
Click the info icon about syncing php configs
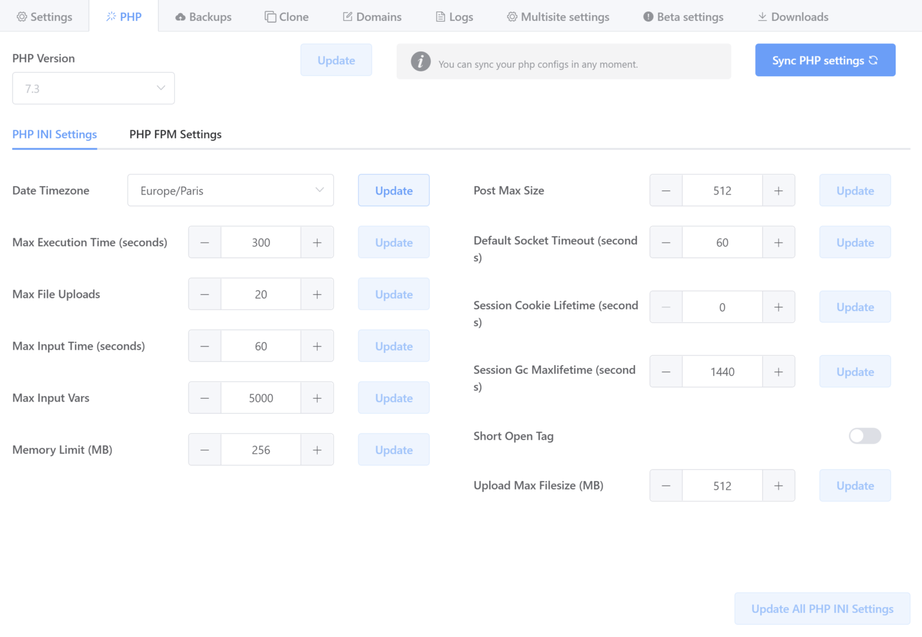click(x=421, y=61)
